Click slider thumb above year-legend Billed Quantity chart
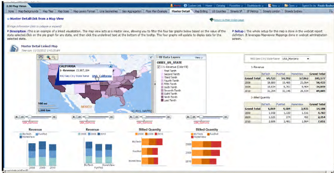This screenshot has height=173, width=334. point(144,117)
